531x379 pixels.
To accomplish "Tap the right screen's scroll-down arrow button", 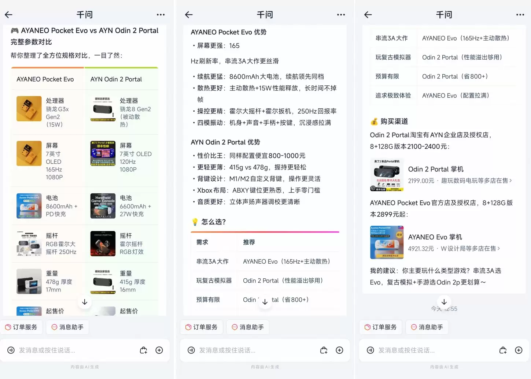I will [x=444, y=302].
